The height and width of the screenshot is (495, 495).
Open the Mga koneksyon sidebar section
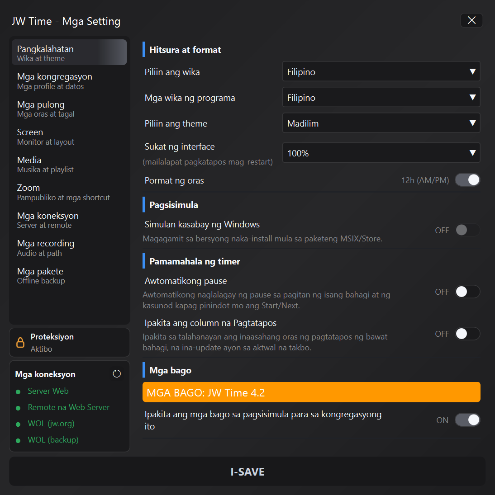coord(69,220)
